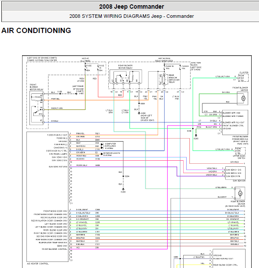Click the 'LEFT BLEND DOOR DRV' pin label
259x268 pixels.
coord(56,224)
